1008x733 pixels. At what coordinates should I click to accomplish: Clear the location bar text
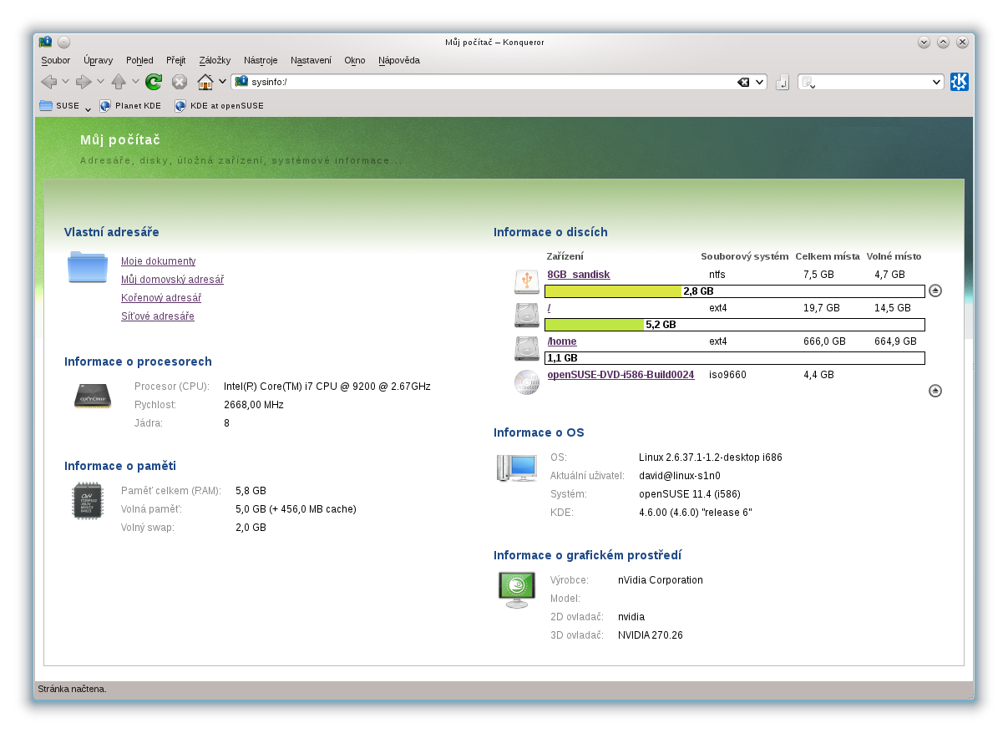click(743, 82)
